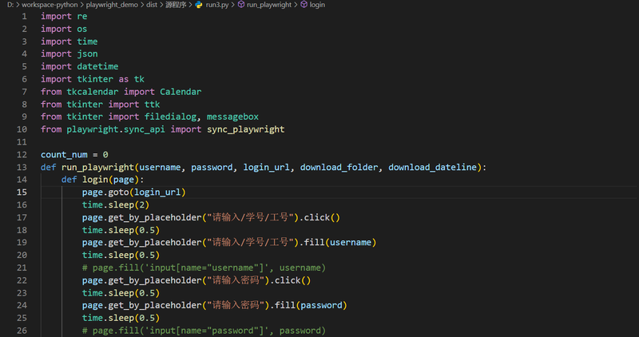Viewport: 639px width, 337px height.
Task: Click commented 'input[name="username"]' line
Action: point(204,268)
